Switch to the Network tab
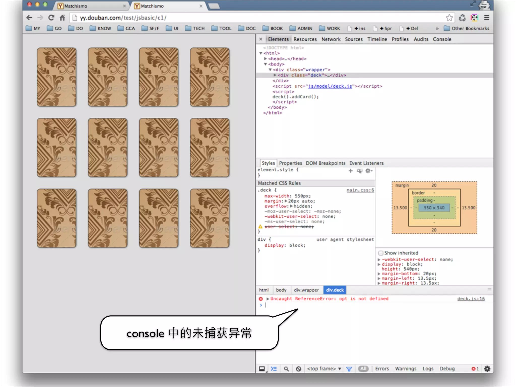This screenshot has width=516, height=387. (331, 39)
